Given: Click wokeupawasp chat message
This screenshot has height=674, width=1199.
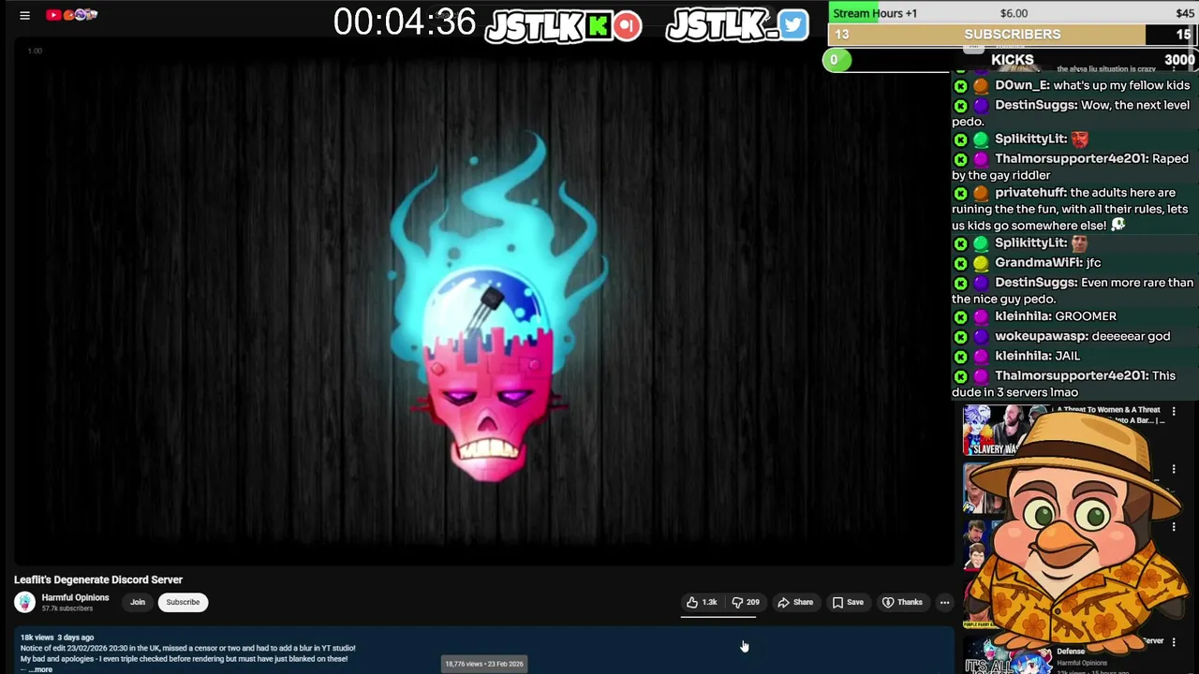Looking at the screenshot, I should click(x=1062, y=336).
